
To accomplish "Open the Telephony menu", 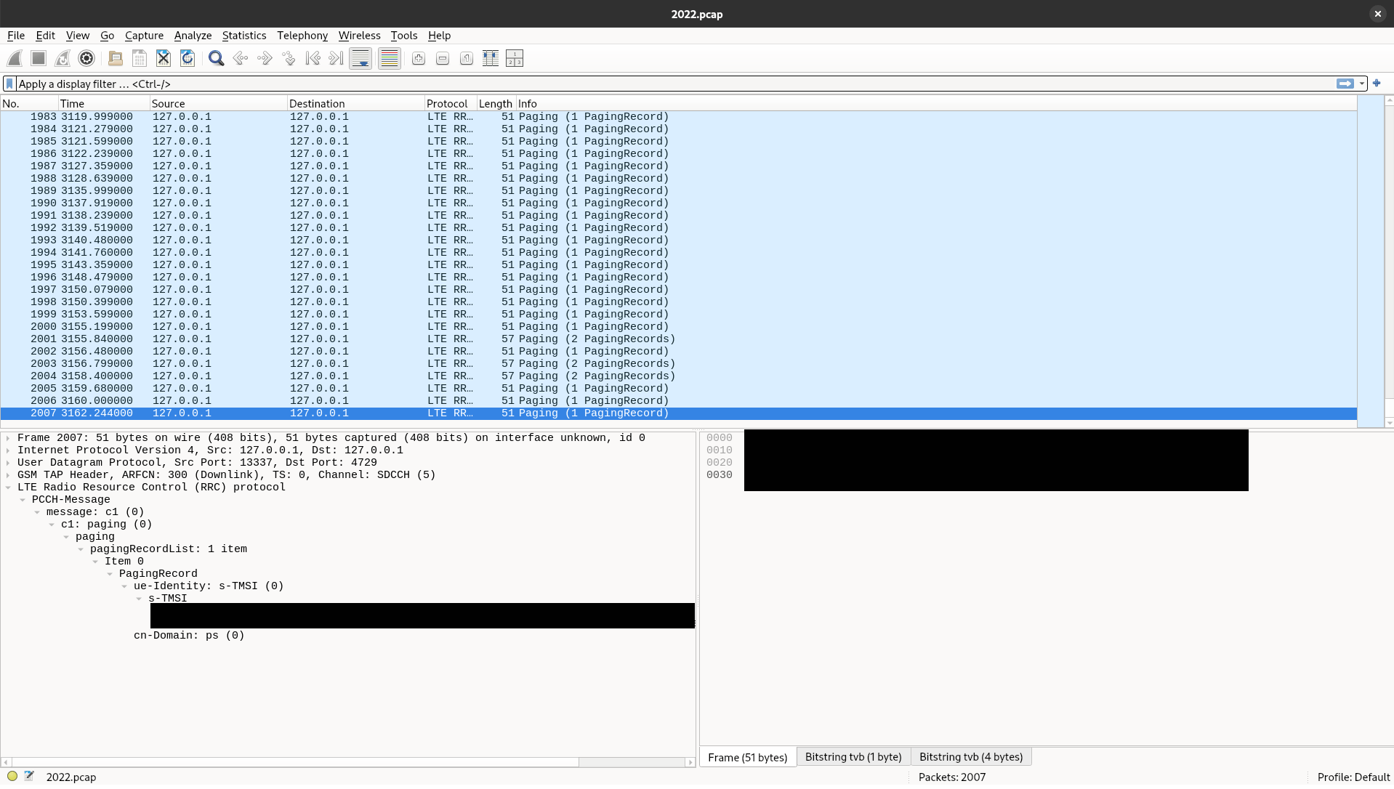I will click(302, 35).
